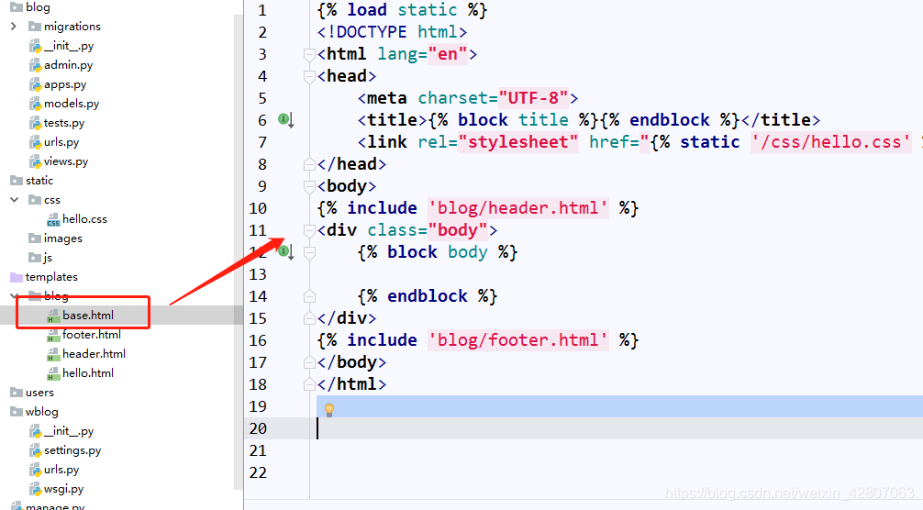
Task: Click the endblock tag on line 14
Action: 428,296
